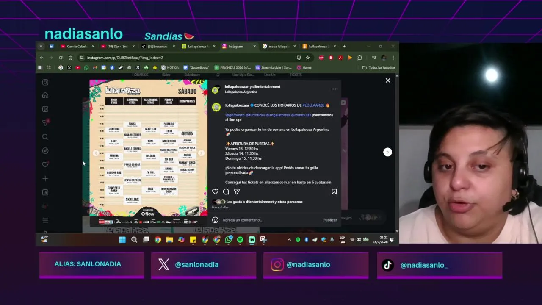Open Reels icon in Instagram sidebar

coord(45,109)
